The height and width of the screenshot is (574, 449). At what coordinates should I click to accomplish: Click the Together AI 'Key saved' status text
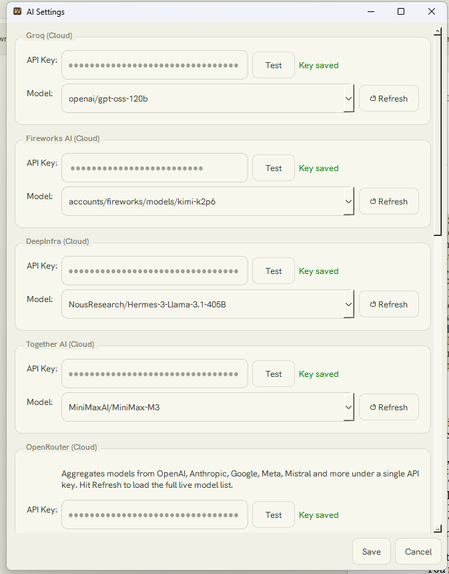pyautogui.click(x=318, y=374)
